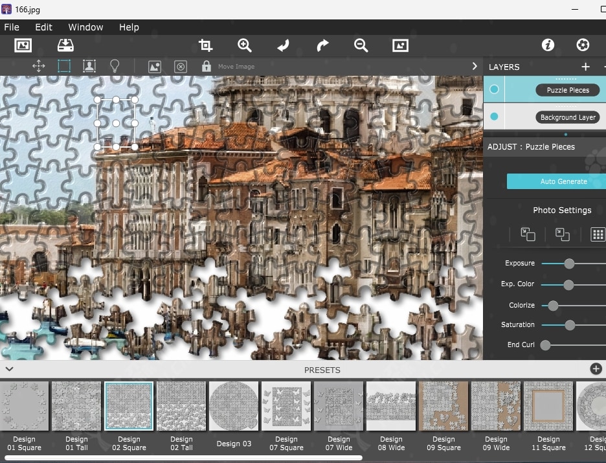Add a new layer with plus icon
Viewport: 606px width, 463px height.
click(x=585, y=67)
